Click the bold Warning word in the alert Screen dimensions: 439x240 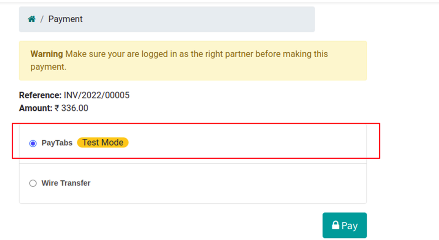(47, 54)
